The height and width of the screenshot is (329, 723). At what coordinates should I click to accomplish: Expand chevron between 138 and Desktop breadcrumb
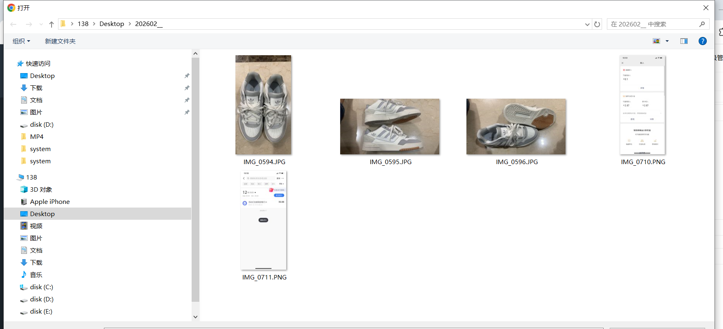94,24
